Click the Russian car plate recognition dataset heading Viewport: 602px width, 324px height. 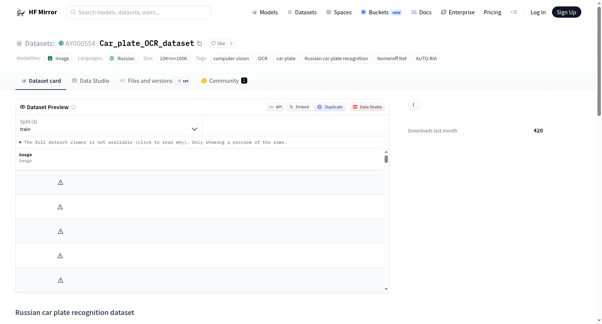(74, 313)
